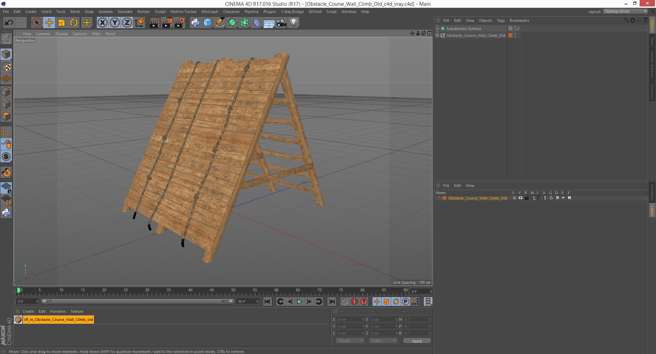Open the Sculpt menu
The image size is (656, 354).
tap(160, 12)
